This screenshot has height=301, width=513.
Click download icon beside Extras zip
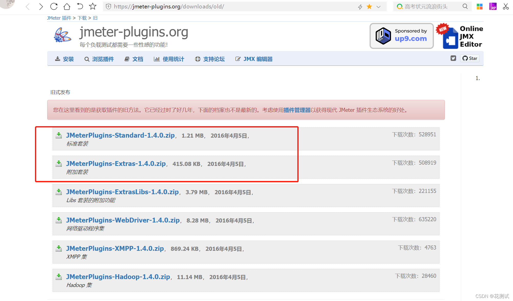click(x=59, y=164)
